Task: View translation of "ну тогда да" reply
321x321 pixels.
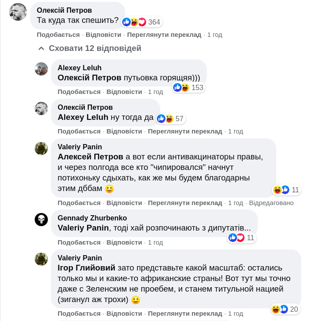Action: [185, 131]
